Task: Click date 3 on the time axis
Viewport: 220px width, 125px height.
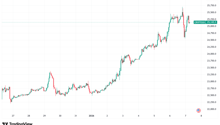Action: (123, 116)
